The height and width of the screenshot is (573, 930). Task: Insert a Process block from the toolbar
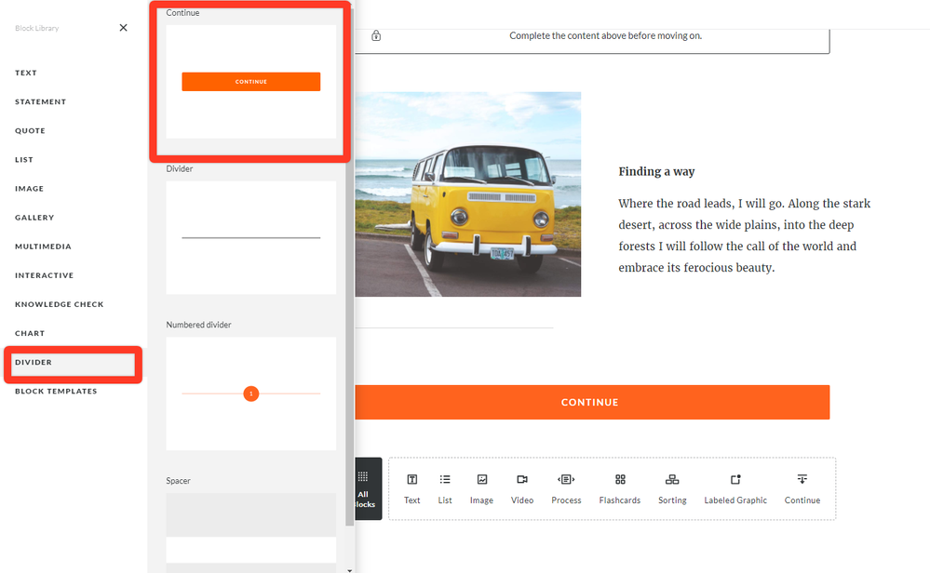point(566,488)
